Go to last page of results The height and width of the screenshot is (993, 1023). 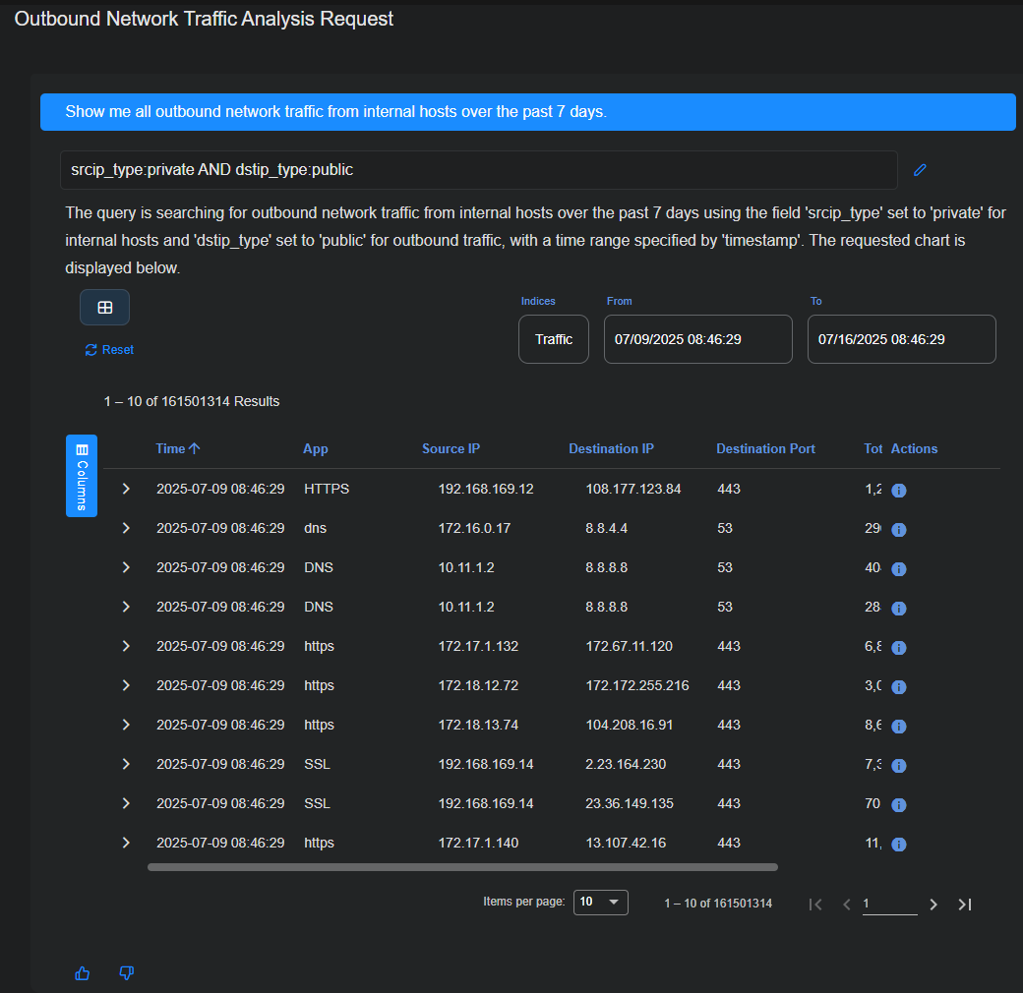click(x=964, y=905)
